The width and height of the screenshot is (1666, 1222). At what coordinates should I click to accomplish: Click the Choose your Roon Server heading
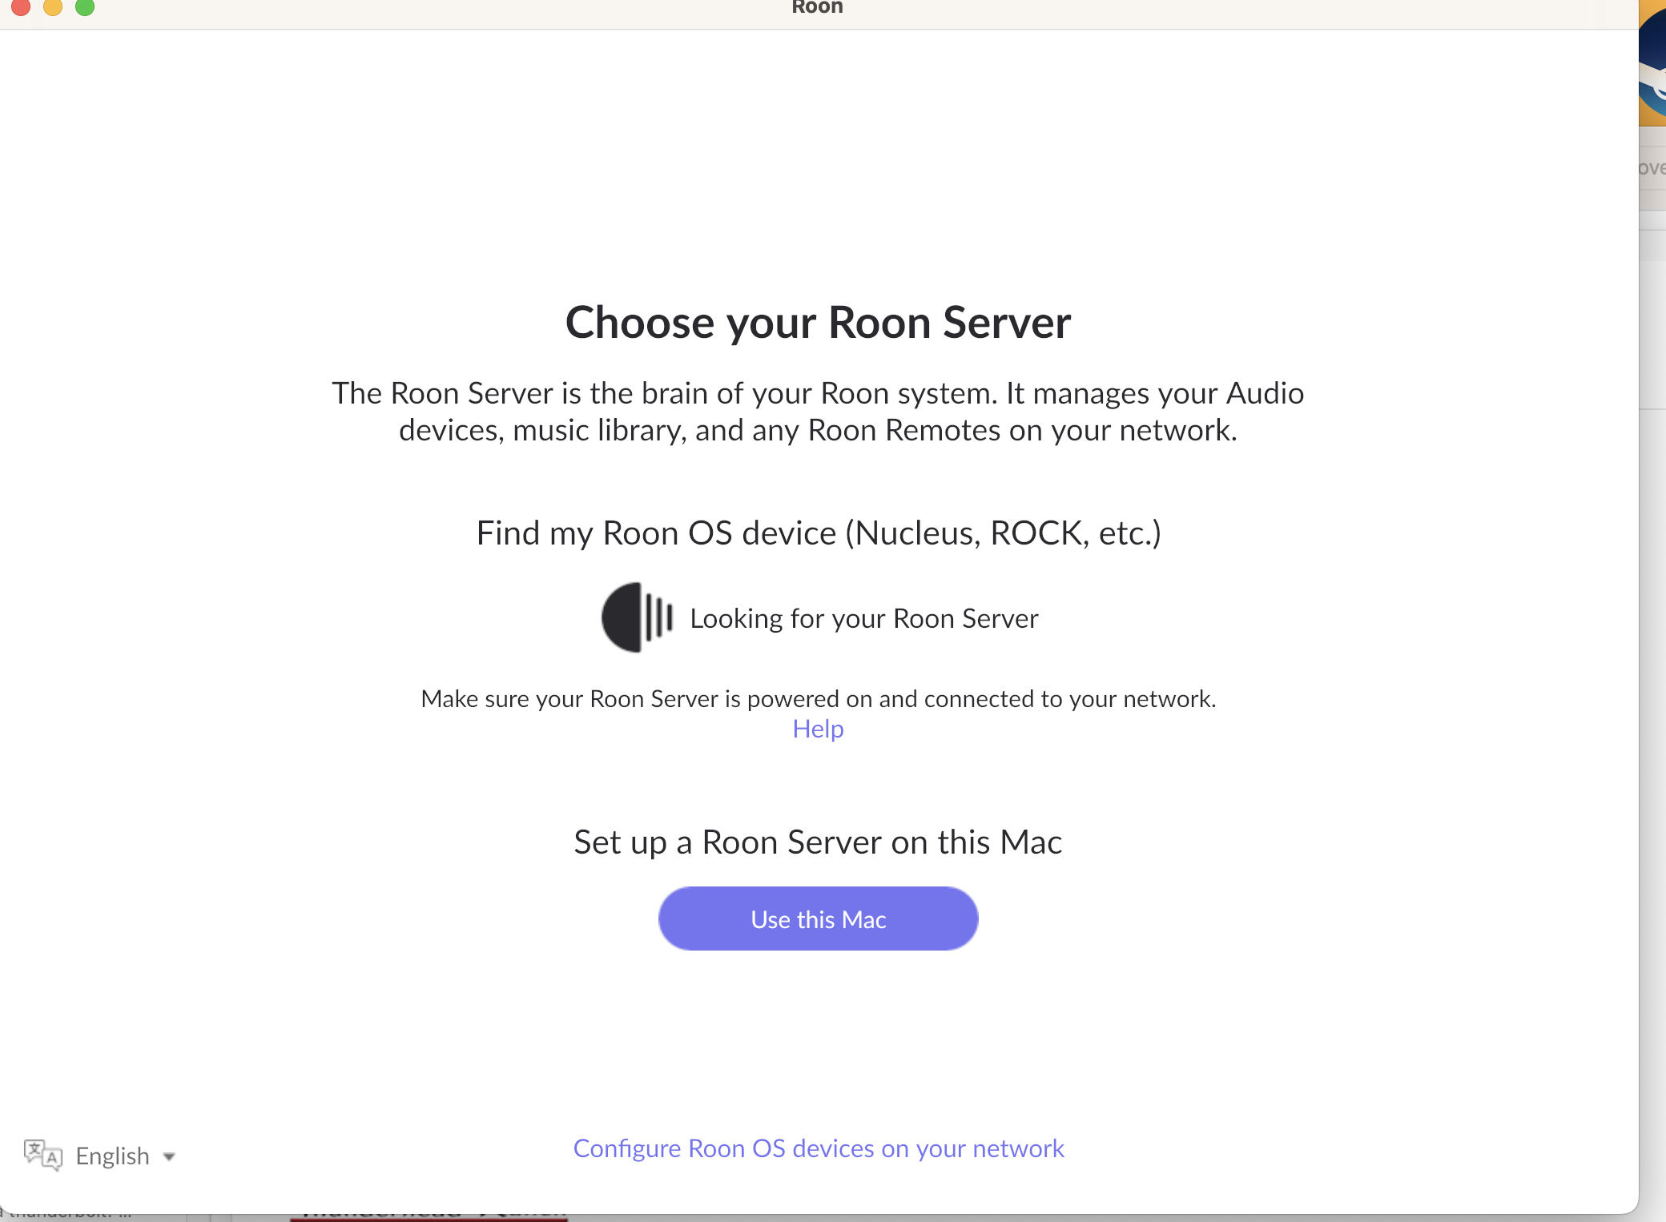[818, 322]
